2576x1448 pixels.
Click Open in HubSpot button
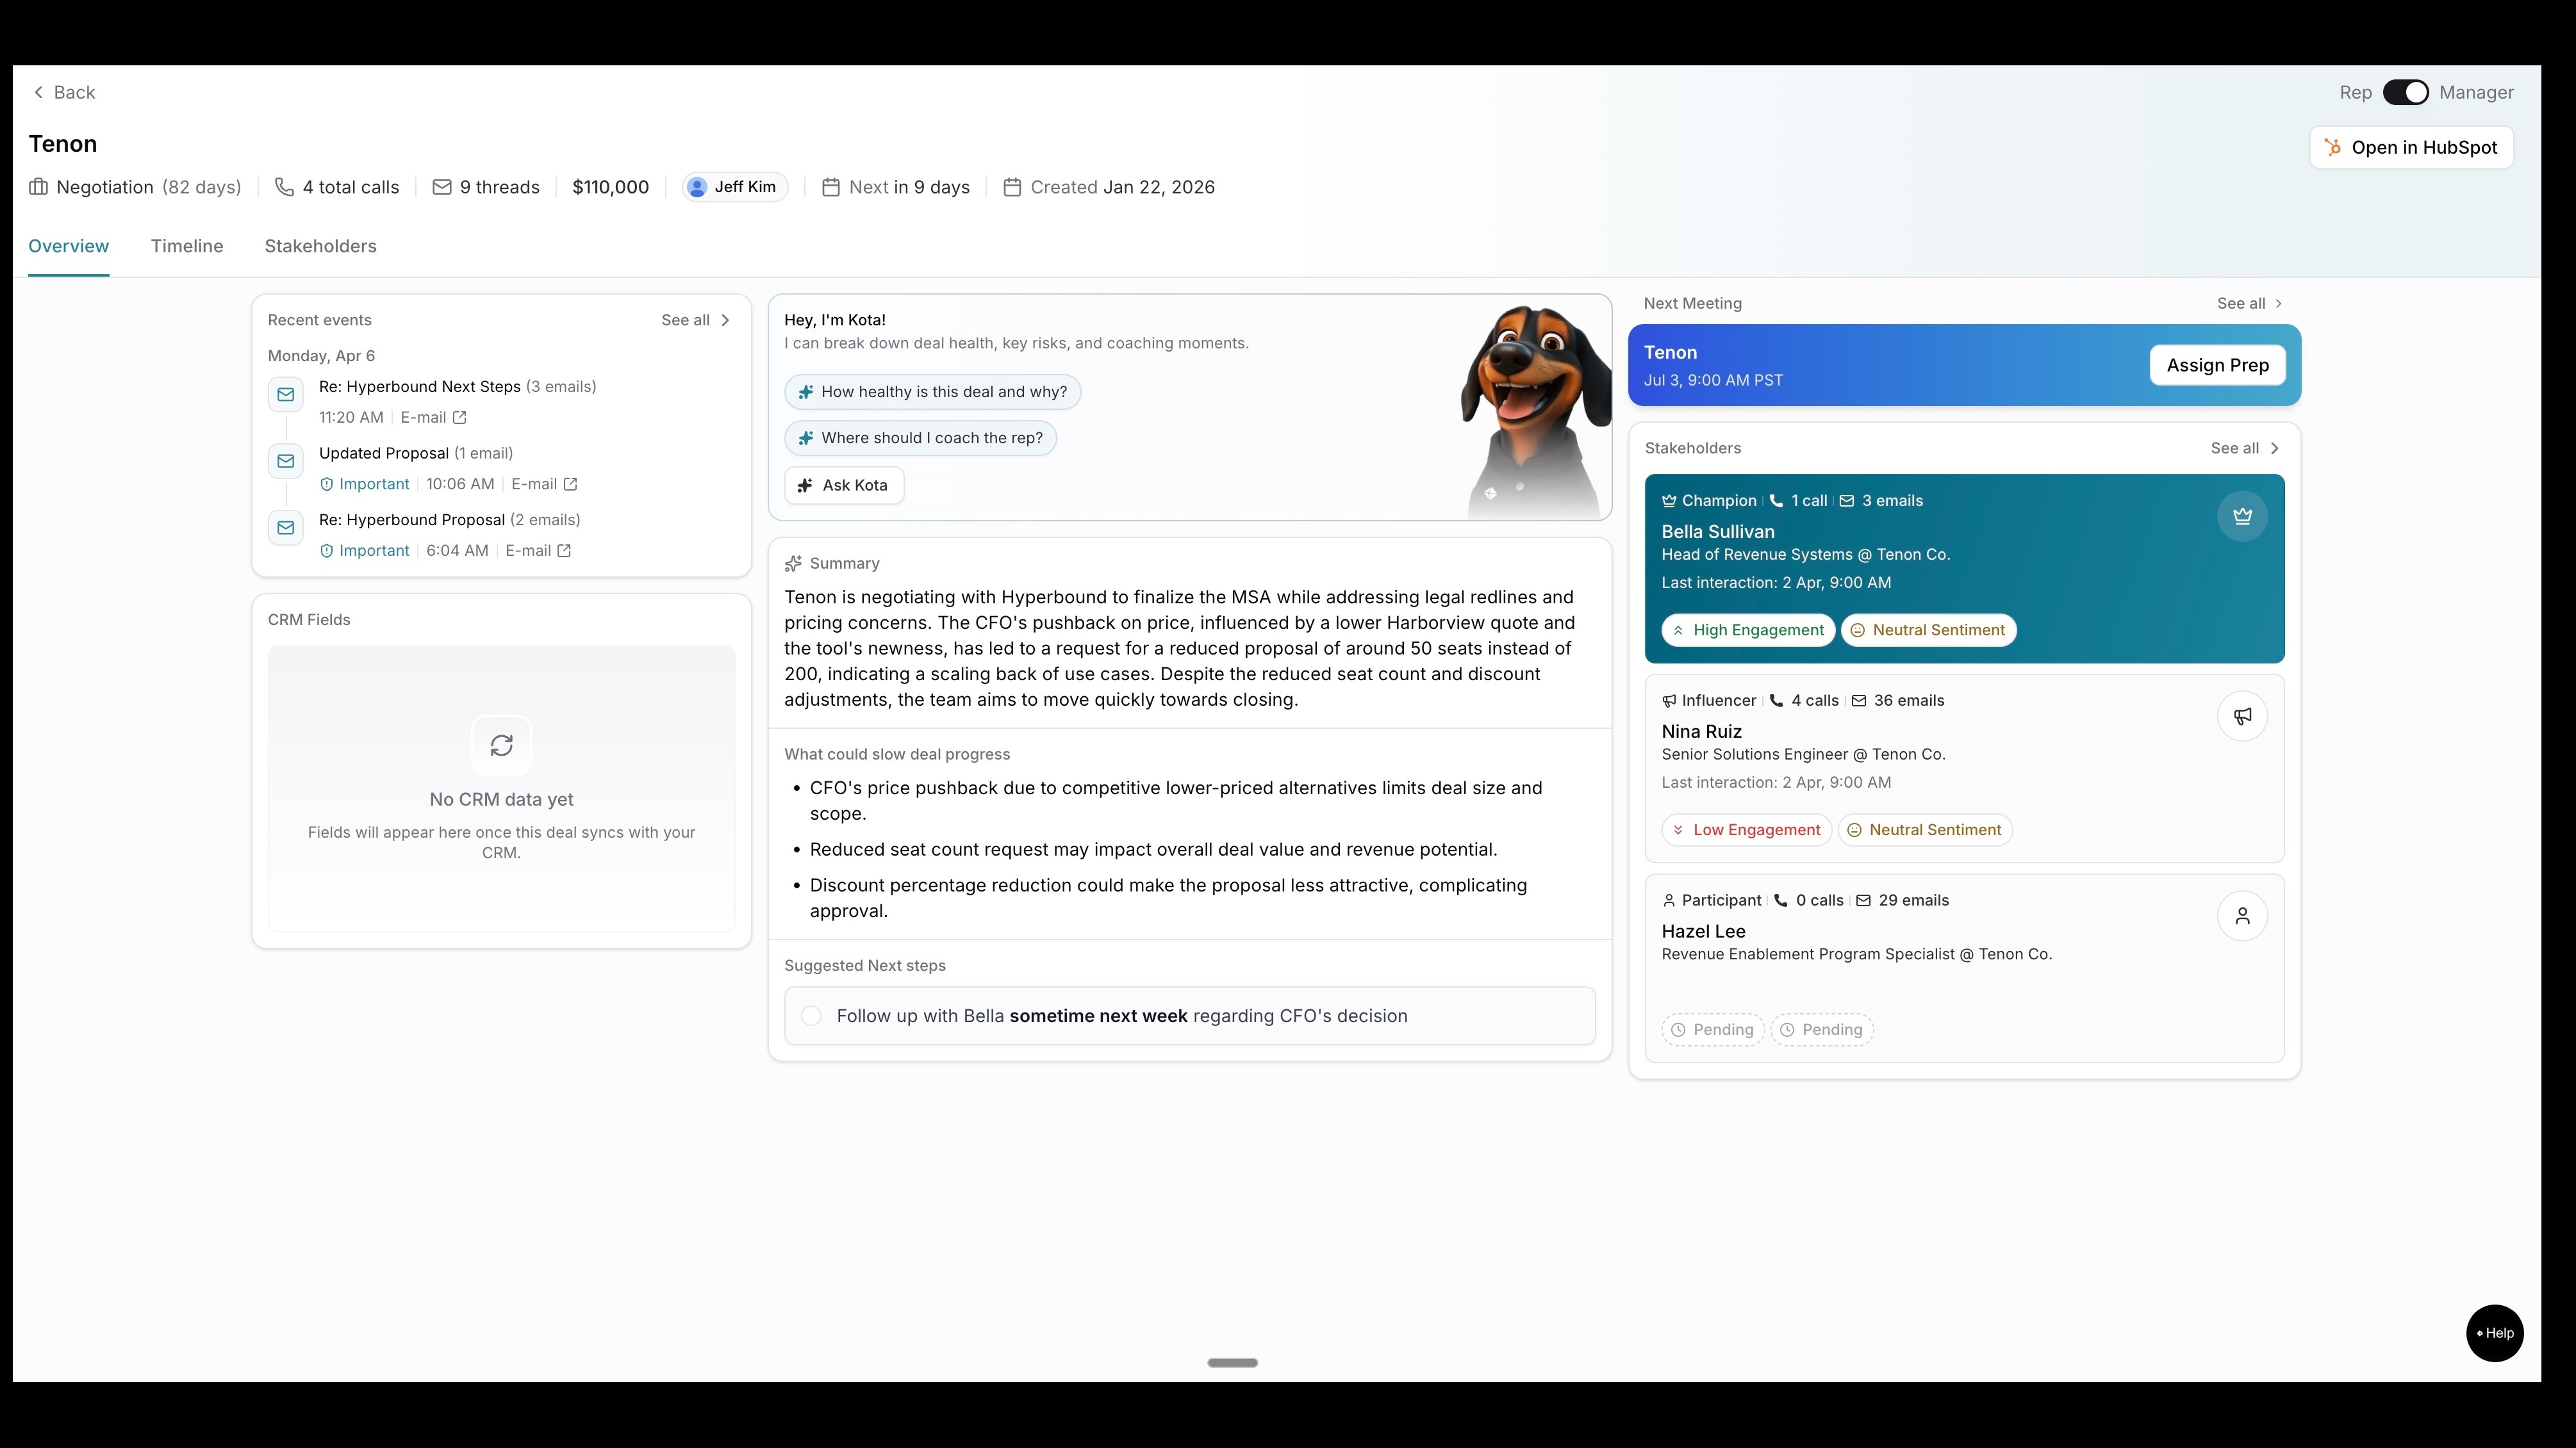[x=2411, y=147]
